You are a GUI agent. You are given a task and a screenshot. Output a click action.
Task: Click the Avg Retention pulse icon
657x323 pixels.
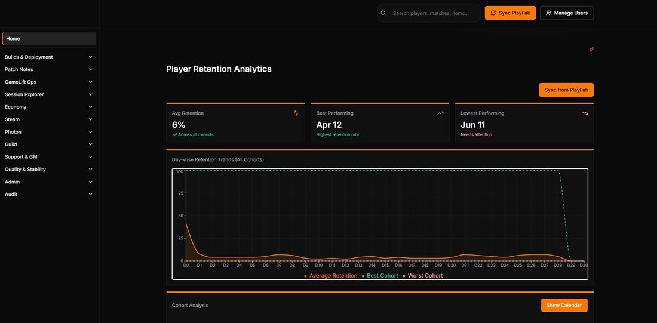click(x=296, y=113)
